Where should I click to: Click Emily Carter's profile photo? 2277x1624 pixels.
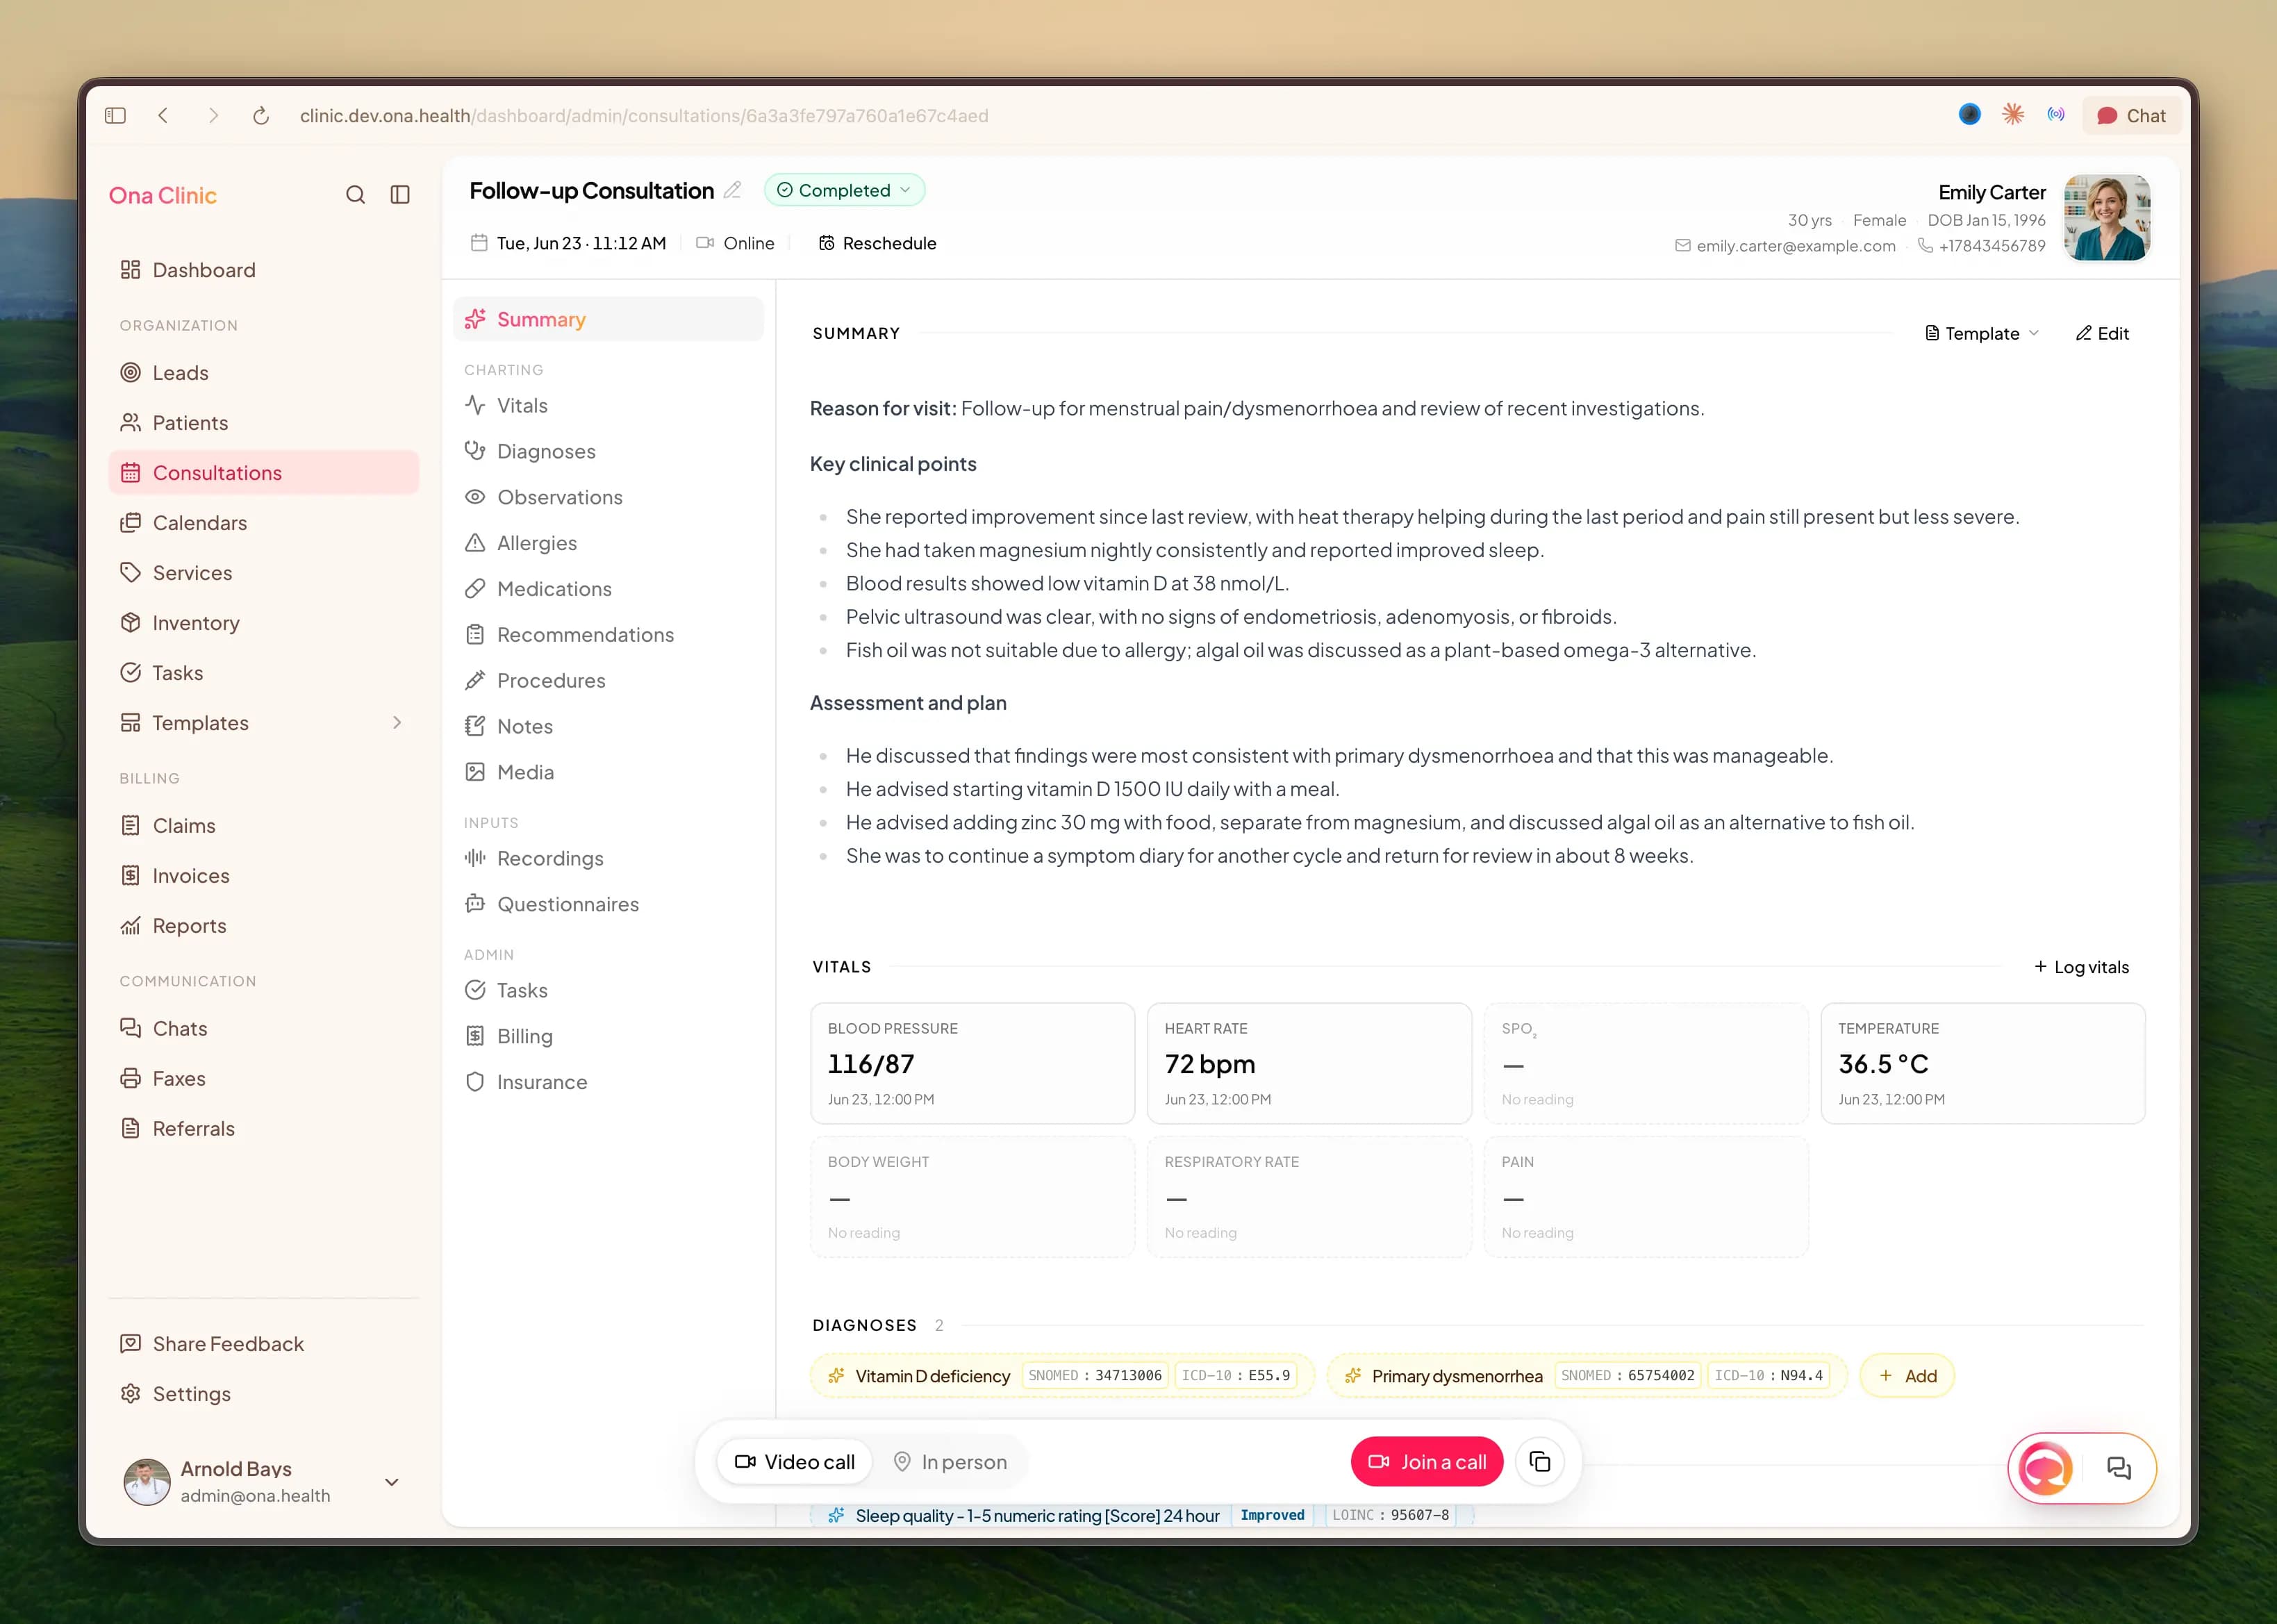pyautogui.click(x=2107, y=218)
